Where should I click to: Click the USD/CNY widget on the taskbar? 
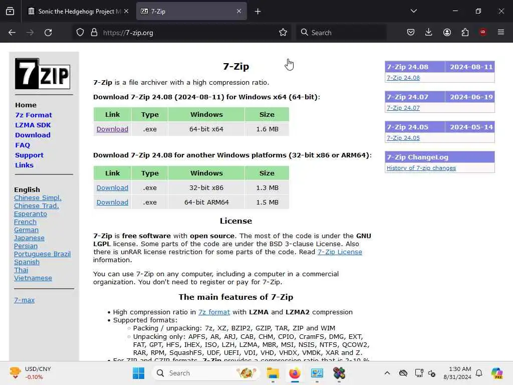coord(31,373)
